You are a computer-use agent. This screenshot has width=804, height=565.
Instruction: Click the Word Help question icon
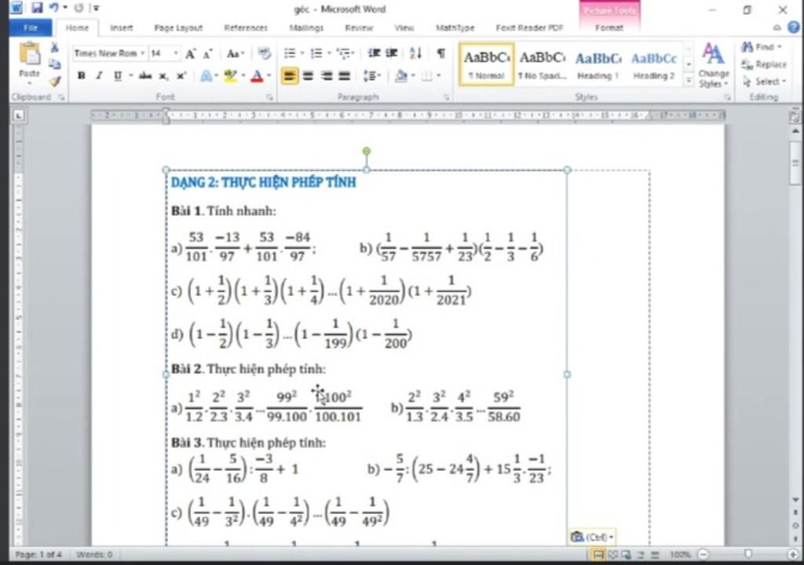(x=793, y=27)
